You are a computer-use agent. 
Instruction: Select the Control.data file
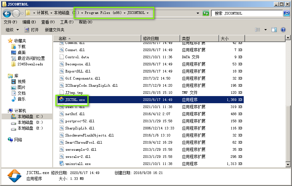click(x=77, y=57)
